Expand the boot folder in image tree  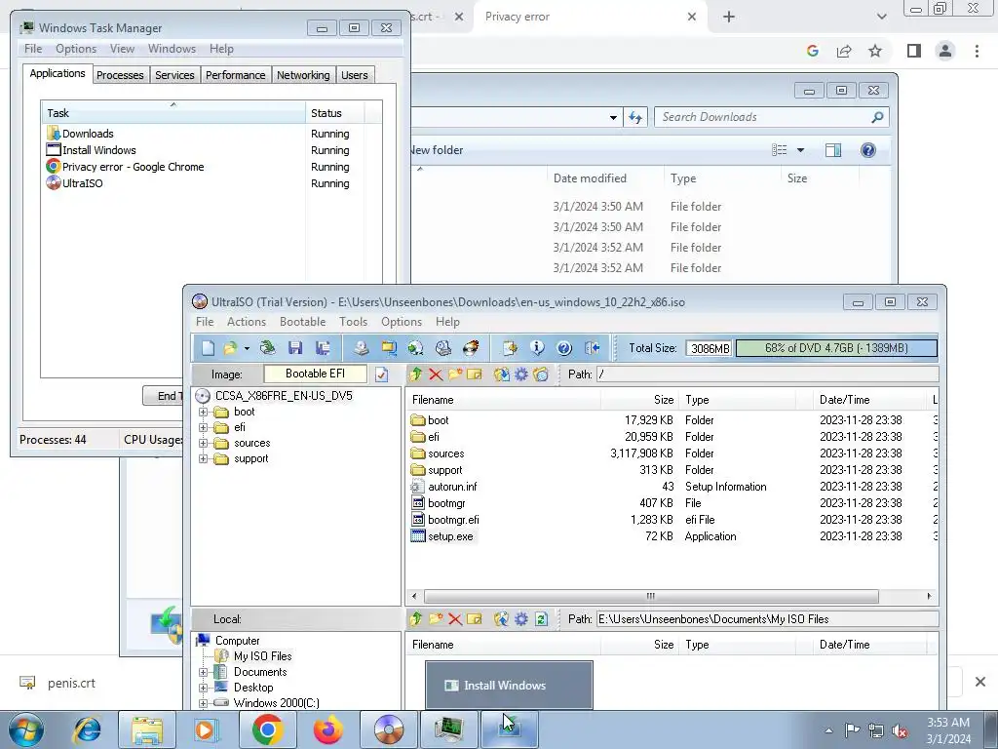[203, 413]
